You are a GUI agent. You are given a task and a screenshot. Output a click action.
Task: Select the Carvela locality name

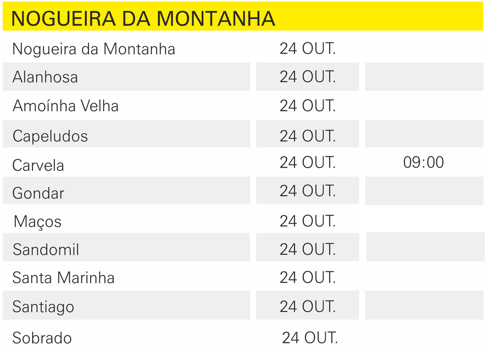point(38,165)
